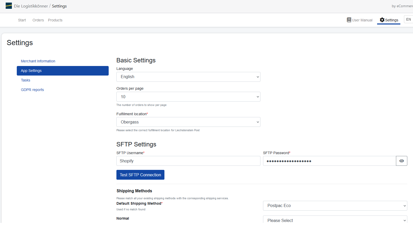The image size is (413, 232).
Task: Open the Fulfillment location dropdown
Action: point(188,122)
